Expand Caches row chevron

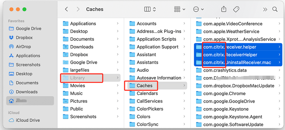[x=184, y=86]
